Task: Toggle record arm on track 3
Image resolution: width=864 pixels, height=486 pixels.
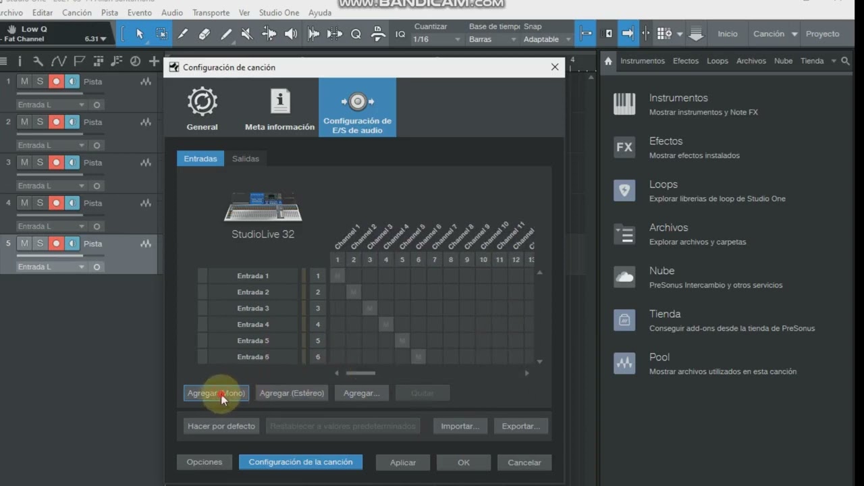Action: (x=56, y=163)
